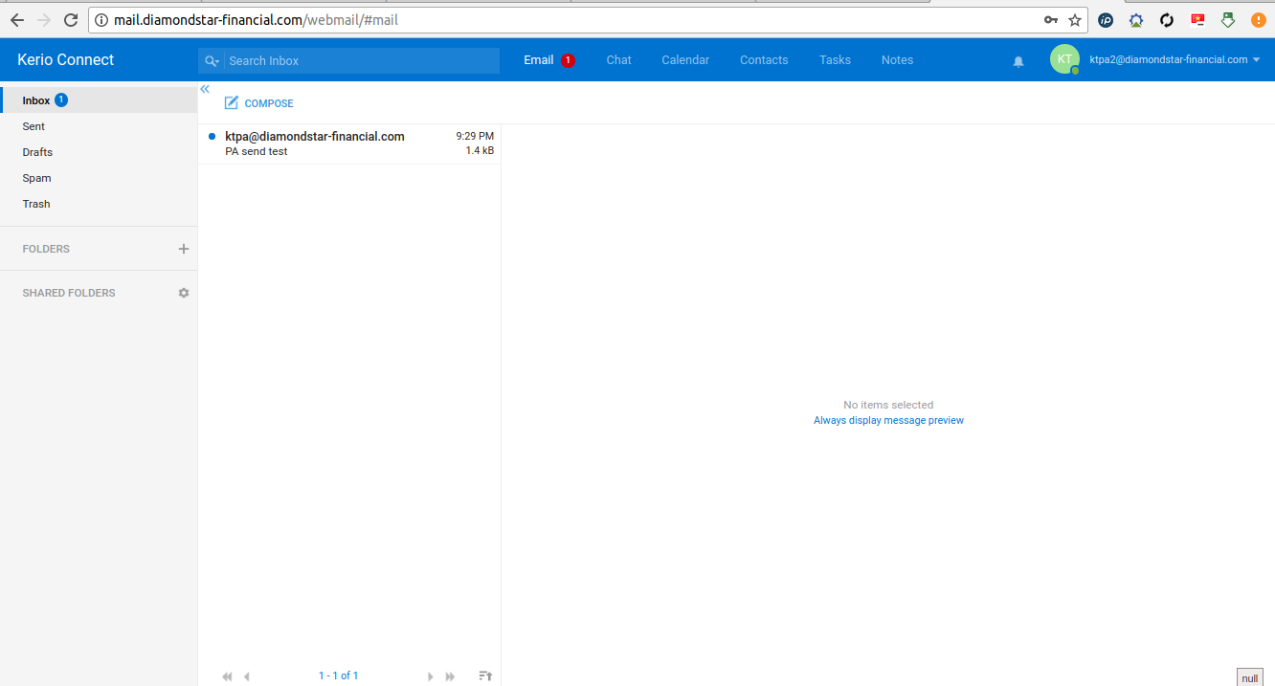Add a new folder with plus icon
Screen dimensions: 1275x686
click(x=184, y=249)
